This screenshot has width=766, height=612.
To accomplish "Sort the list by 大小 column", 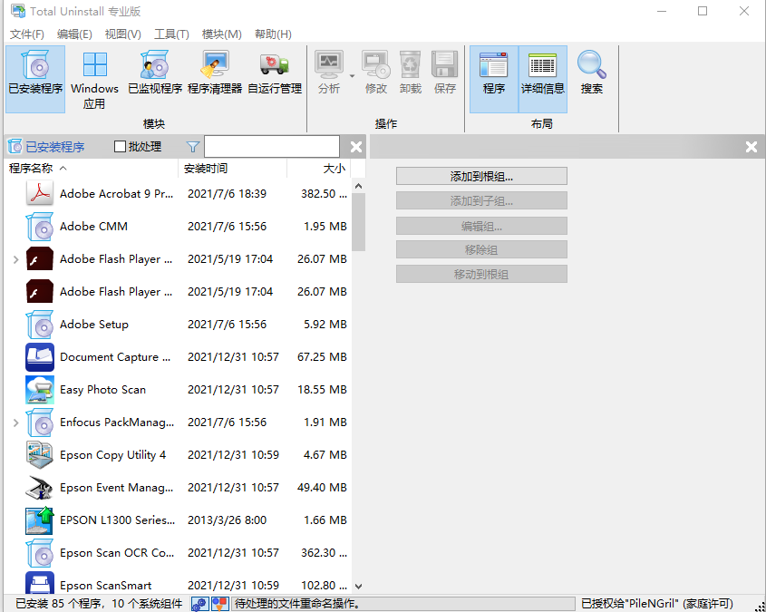I will coord(319,169).
